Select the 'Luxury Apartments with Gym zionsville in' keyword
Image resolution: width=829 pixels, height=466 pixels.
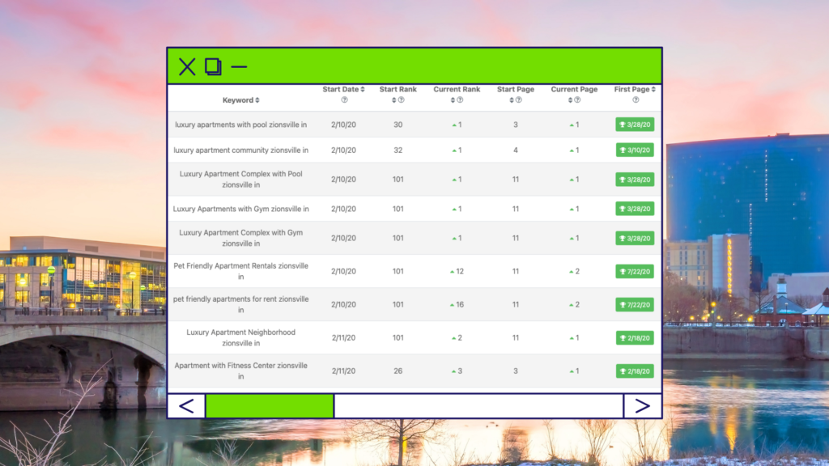[x=241, y=209]
